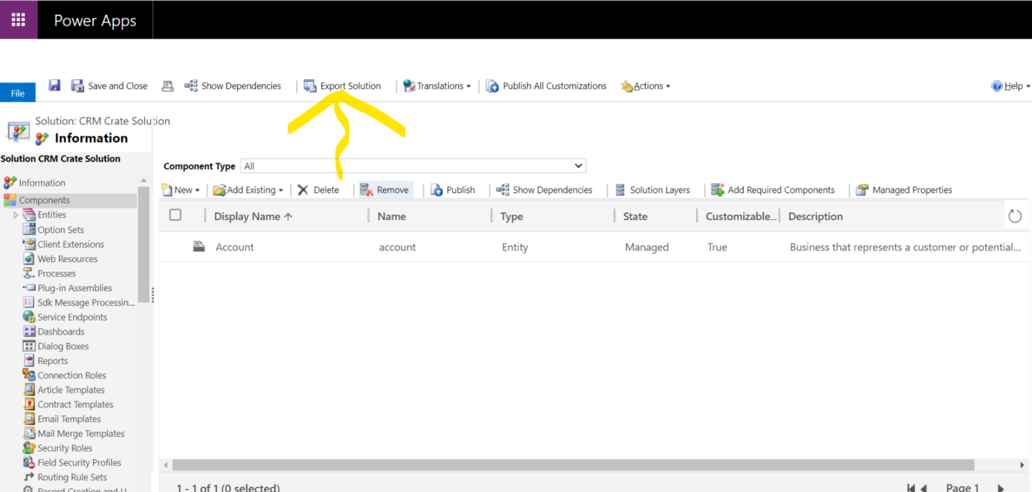1032x492 pixels.
Task: Click the Solution Layers icon
Action: (617, 190)
